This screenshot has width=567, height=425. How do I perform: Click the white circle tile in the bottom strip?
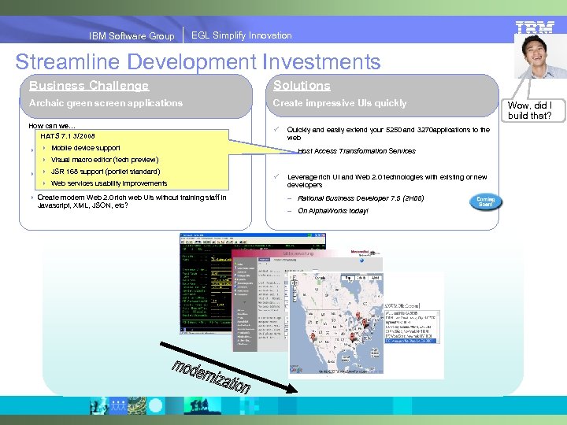156,405
